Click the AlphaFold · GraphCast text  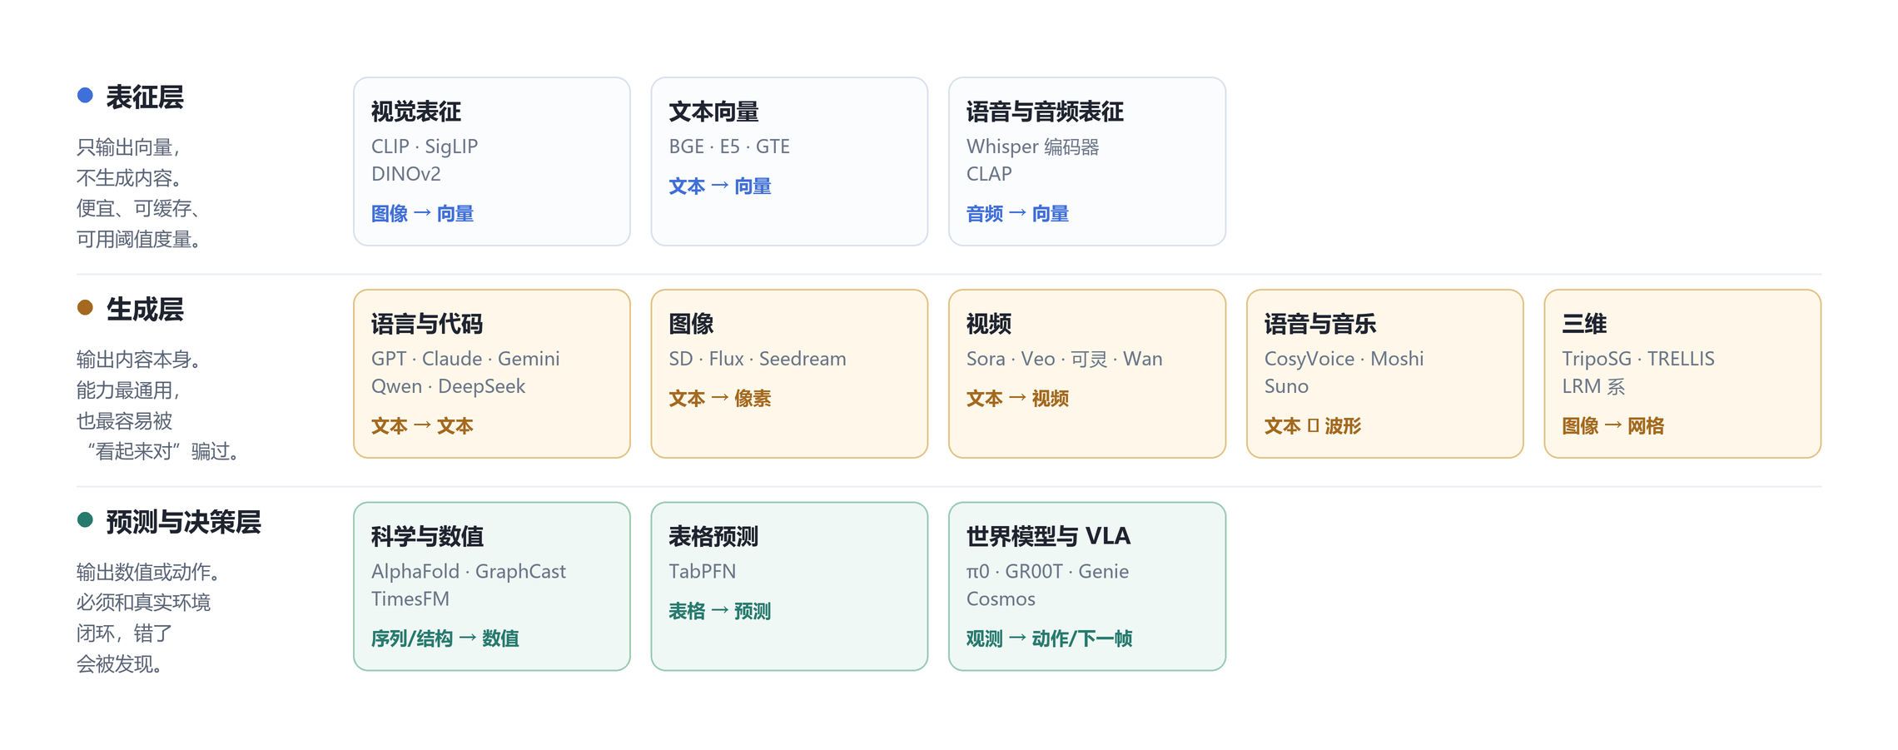[469, 571]
